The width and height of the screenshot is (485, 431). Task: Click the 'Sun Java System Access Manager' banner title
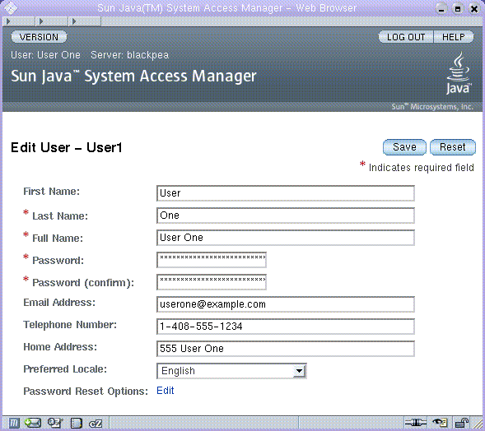point(133,76)
